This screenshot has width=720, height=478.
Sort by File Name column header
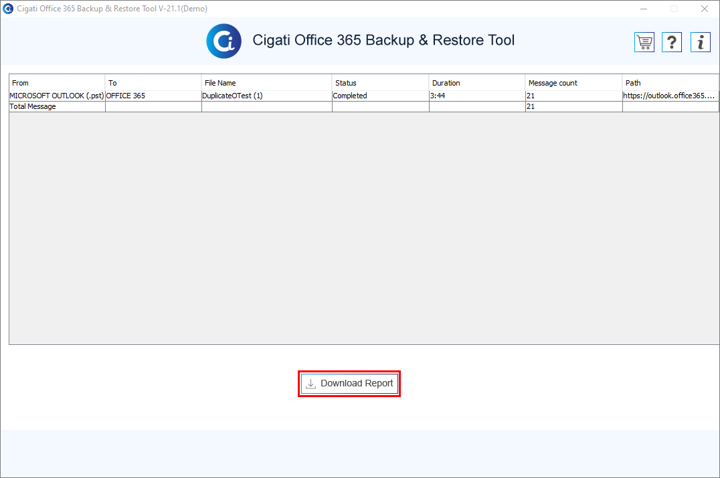click(x=267, y=83)
